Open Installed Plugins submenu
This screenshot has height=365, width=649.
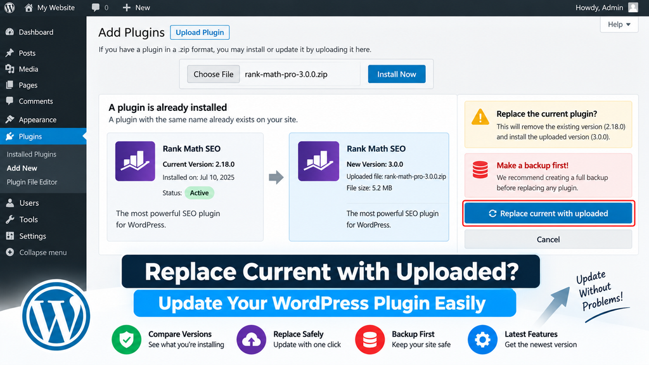32,154
